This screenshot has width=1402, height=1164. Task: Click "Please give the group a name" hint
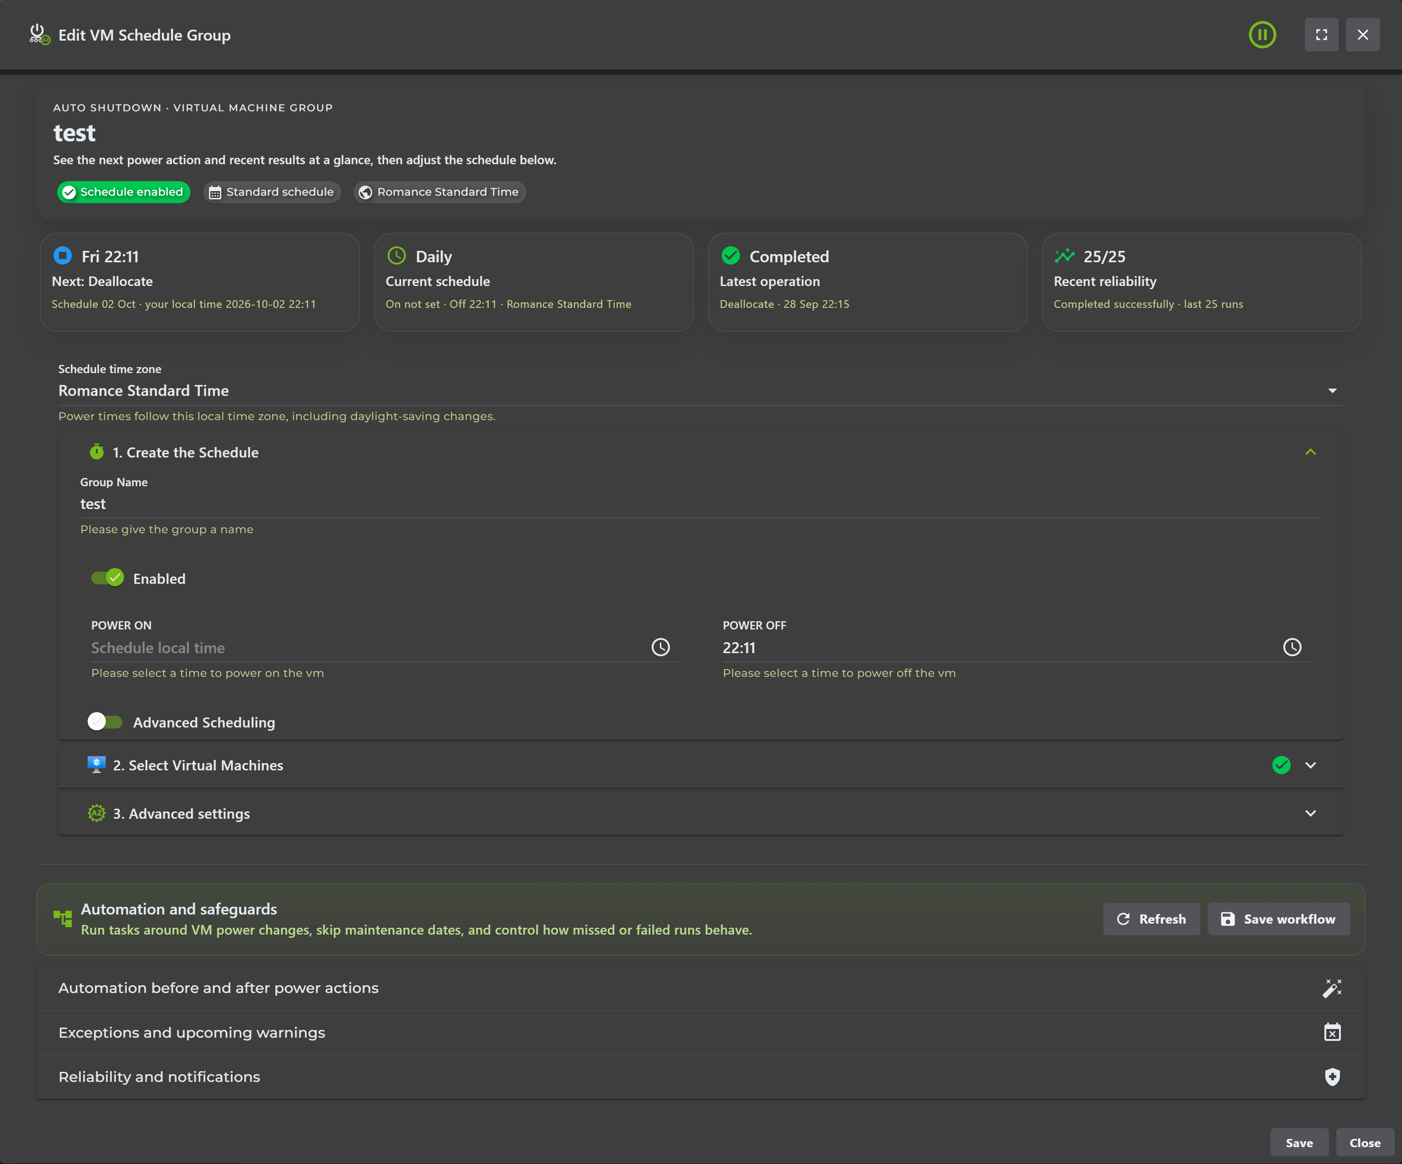pos(166,530)
